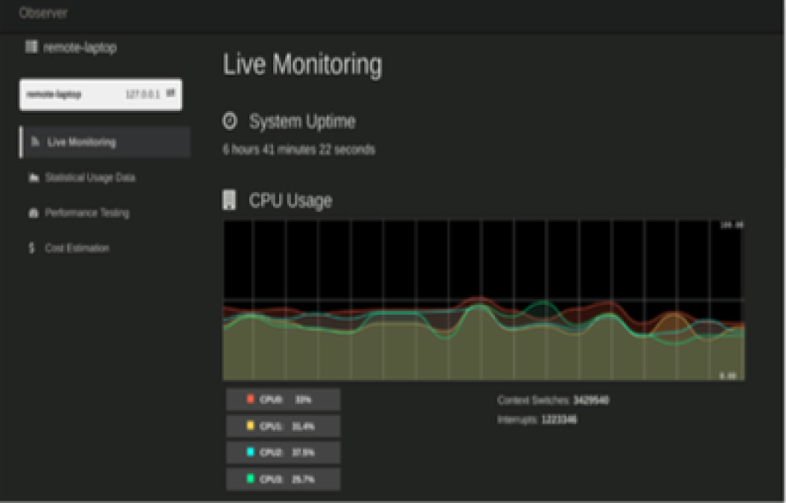
Task: Toggle the CPU1 series legend button
Action: coord(283,426)
